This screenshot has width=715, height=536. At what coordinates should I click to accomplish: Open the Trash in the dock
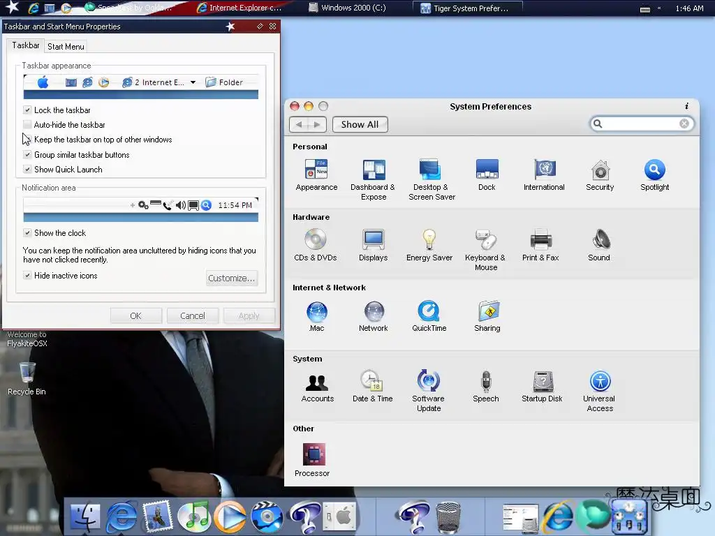(x=448, y=518)
